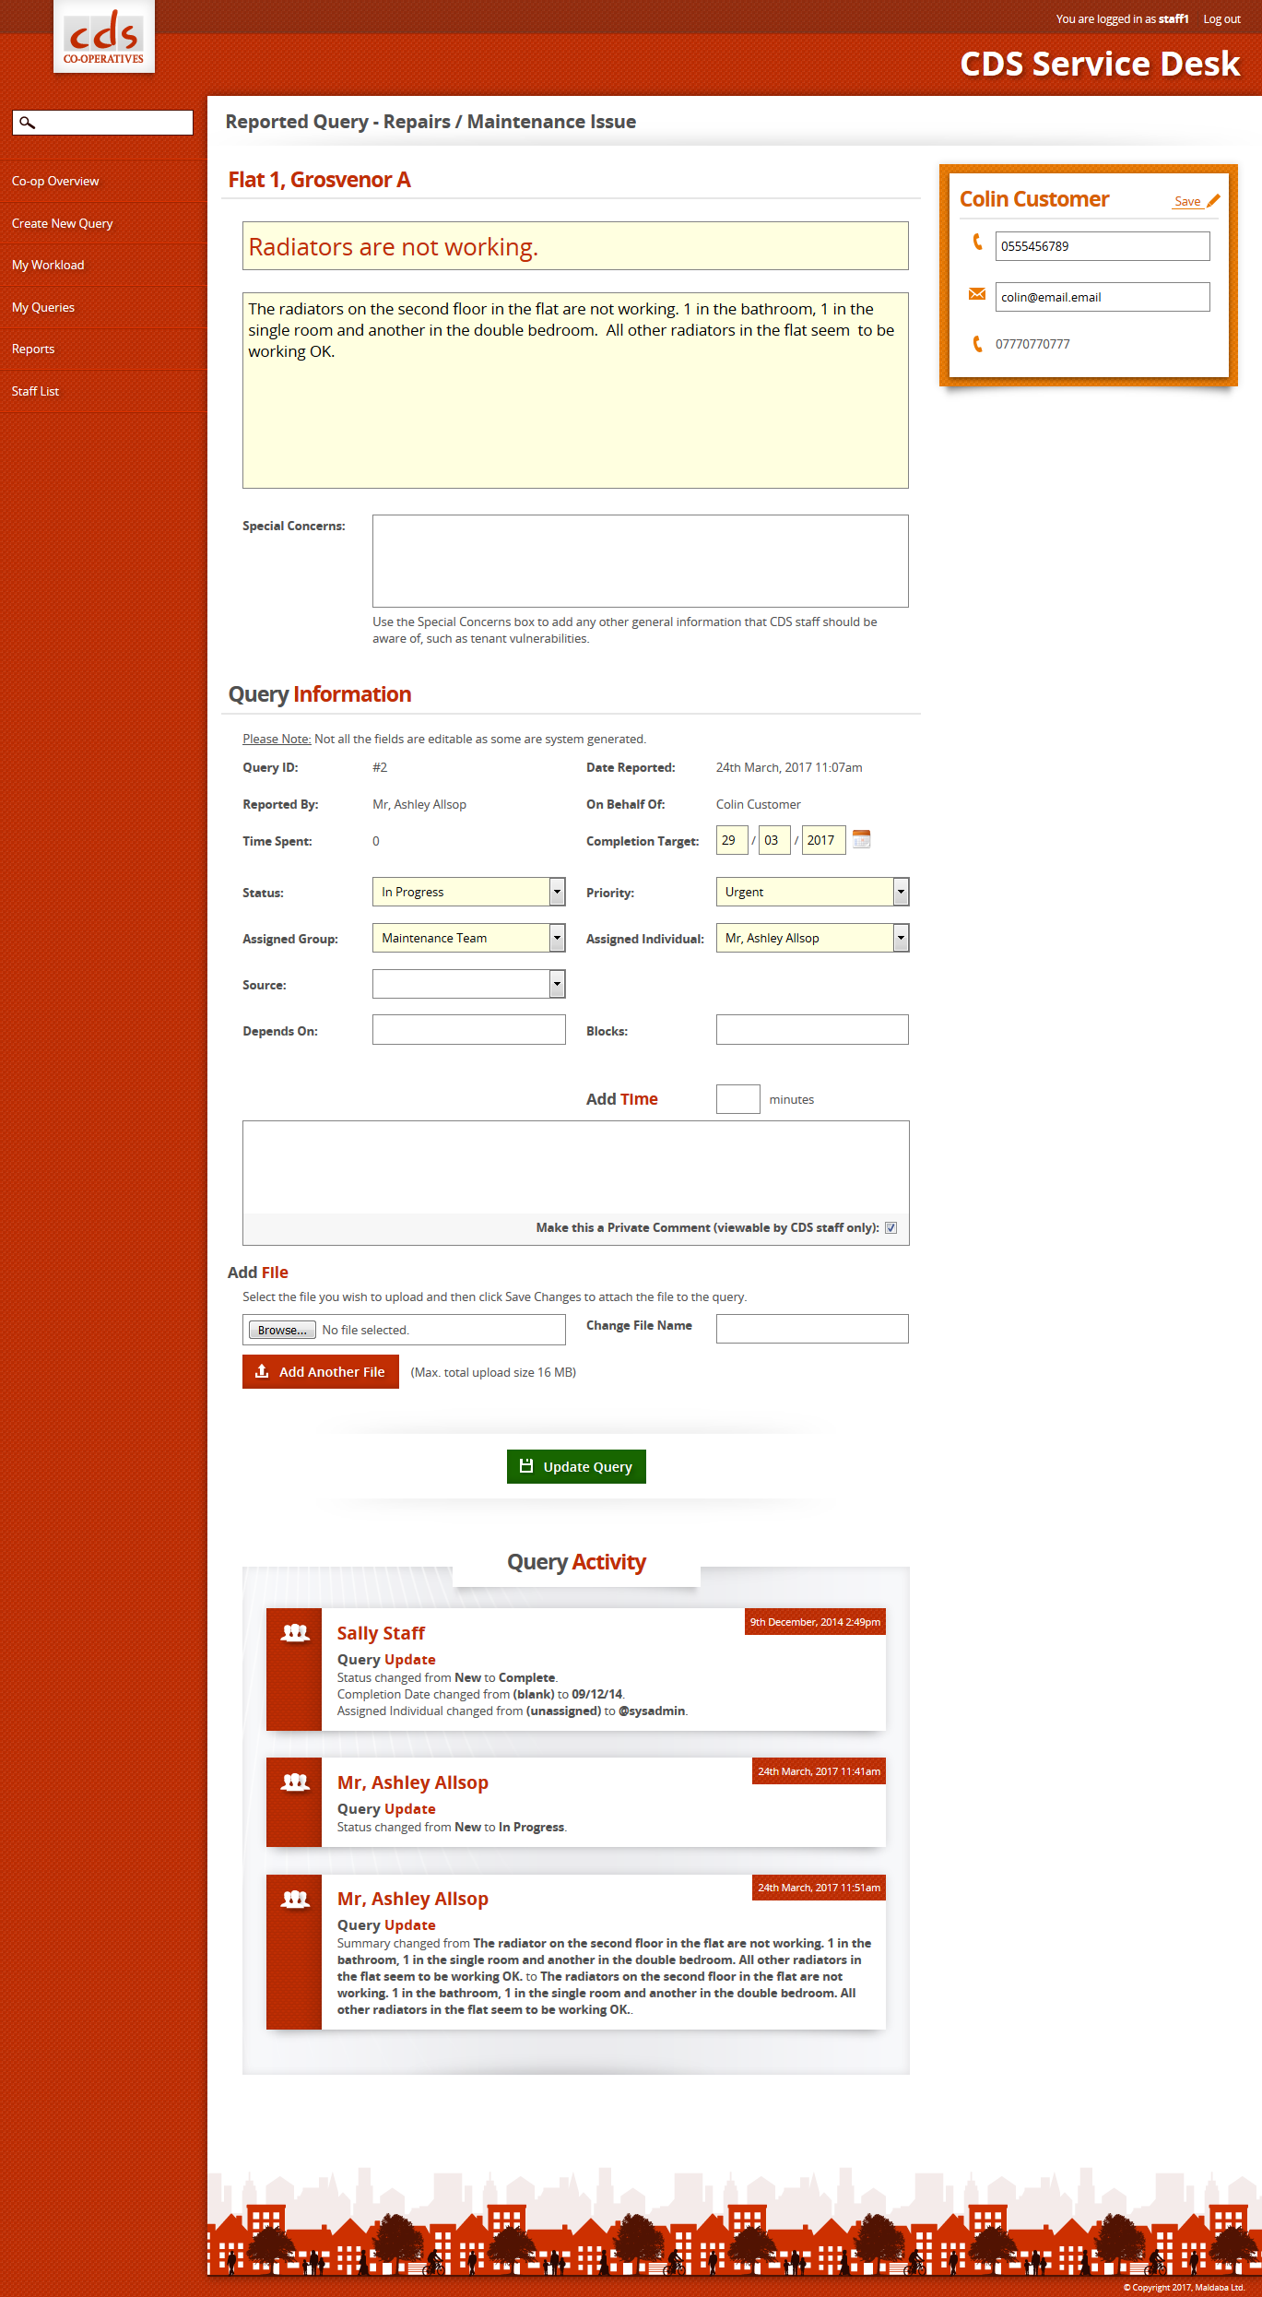This screenshot has width=1262, height=2297.
Task: Open Create New Query menu item
Action: pyautogui.click(x=62, y=223)
